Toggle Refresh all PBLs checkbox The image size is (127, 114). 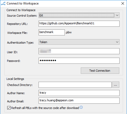[x=9, y=108]
